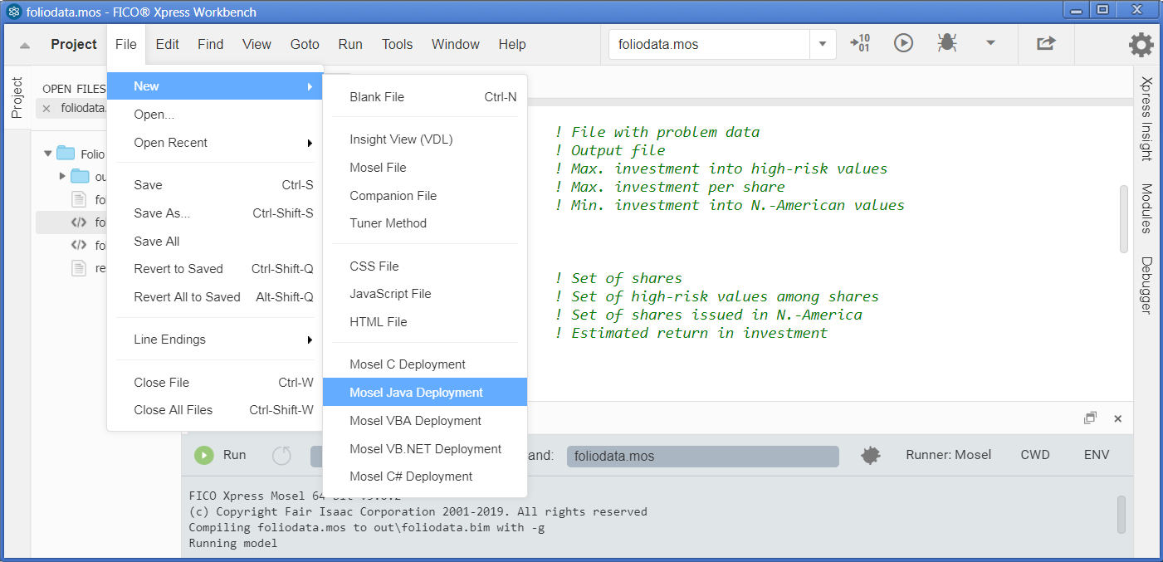Image resolution: width=1163 pixels, height=562 pixels.
Task: Collapse the Folio project tree node
Action: click(47, 154)
